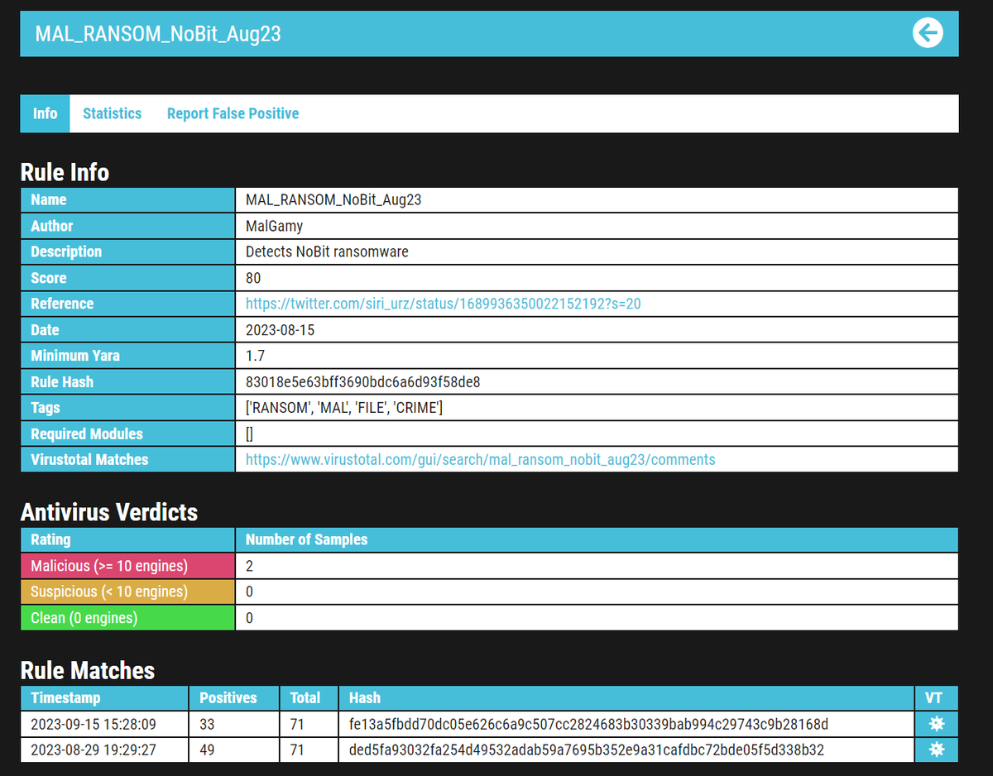Select rule name value MAL_RANSOM_NoBit_Aug23 in table
The height and width of the screenshot is (776, 993).
(333, 199)
